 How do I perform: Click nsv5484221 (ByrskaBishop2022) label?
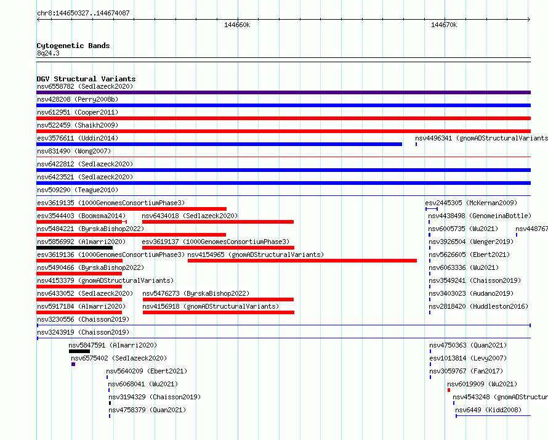(91, 229)
